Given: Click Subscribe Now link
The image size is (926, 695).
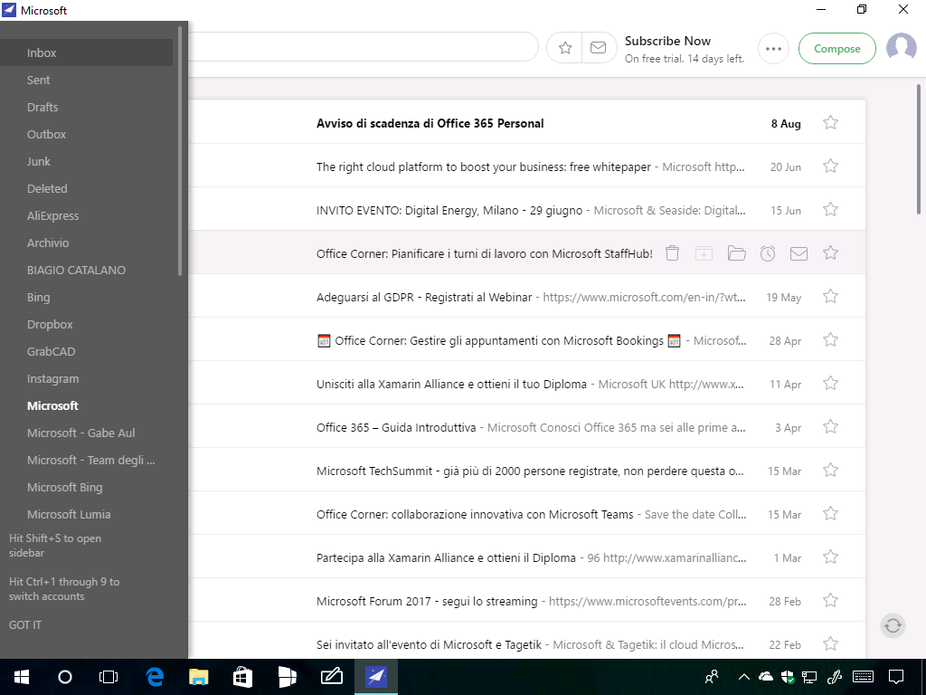Looking at the screenshot, I should [667, 41].
